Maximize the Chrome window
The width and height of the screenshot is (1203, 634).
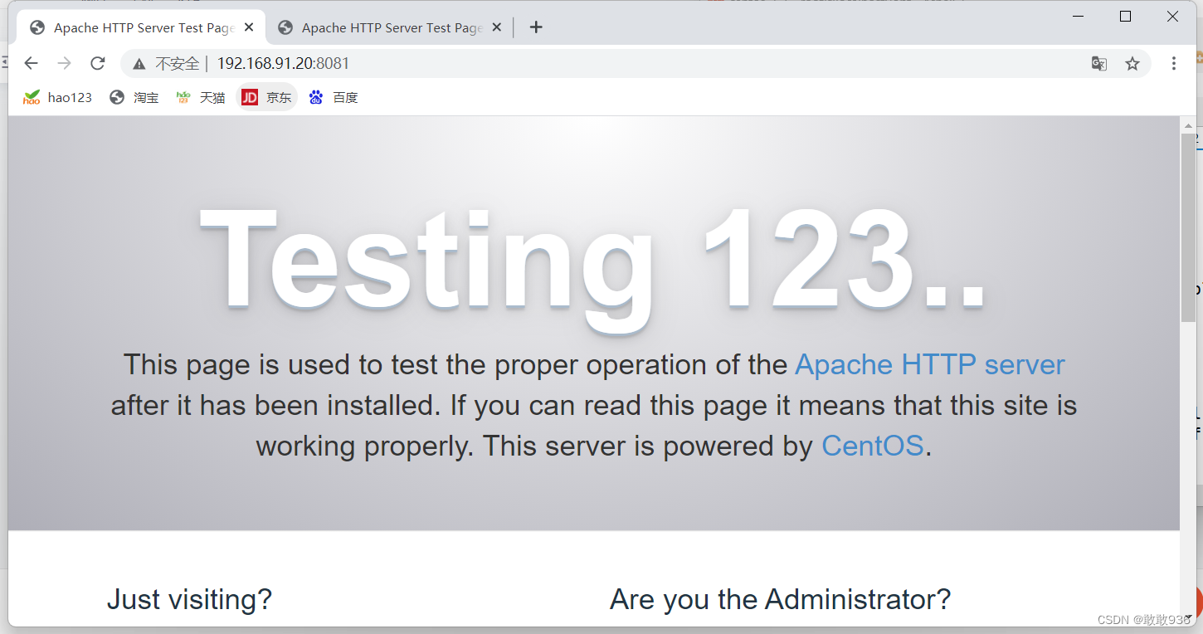pos(1126,17)
